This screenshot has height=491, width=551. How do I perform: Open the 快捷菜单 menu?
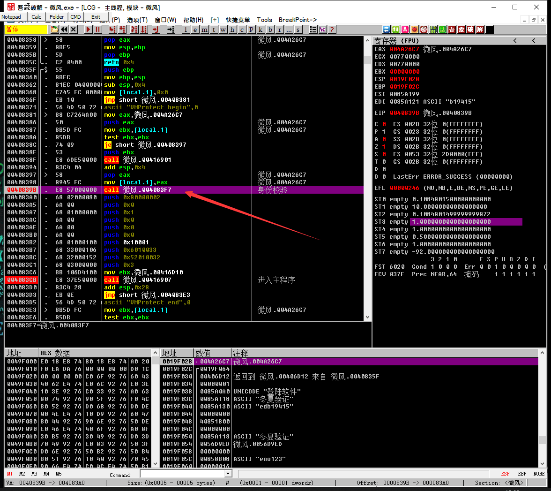pyautogui.click(x=238, y=20)
